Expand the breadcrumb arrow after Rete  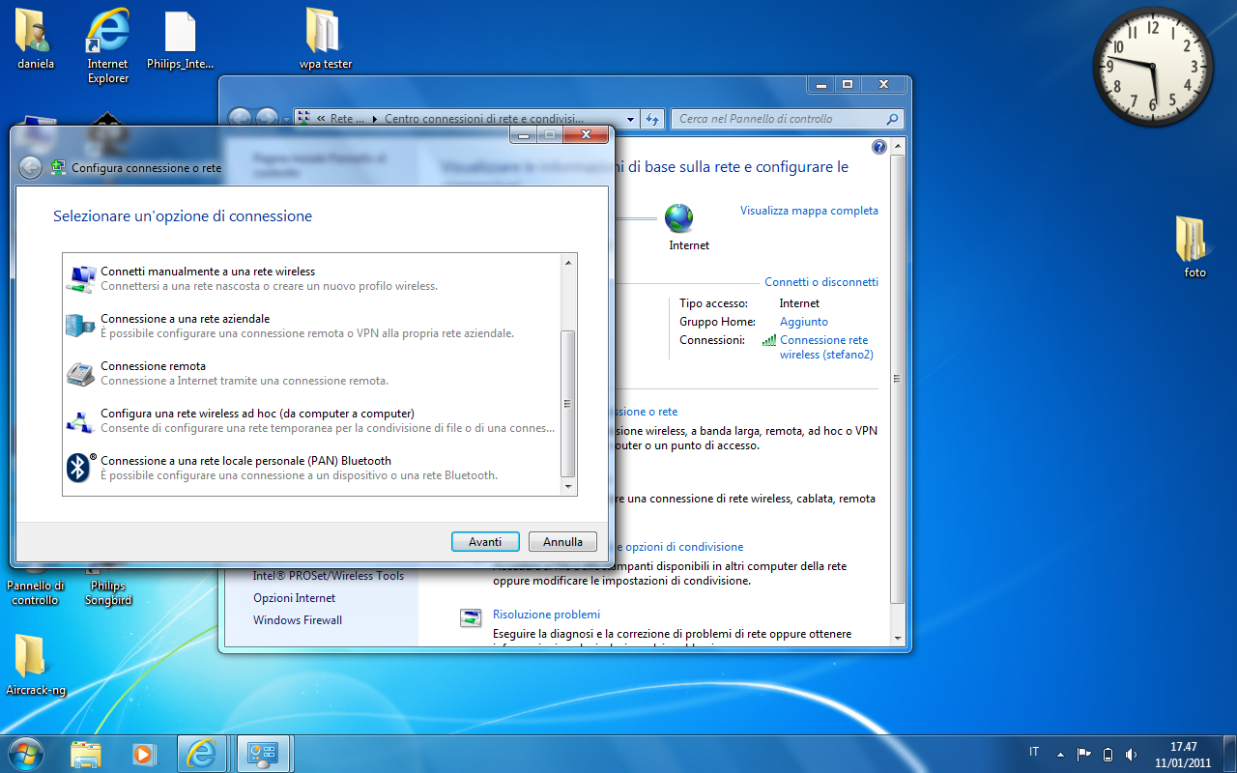374,119
